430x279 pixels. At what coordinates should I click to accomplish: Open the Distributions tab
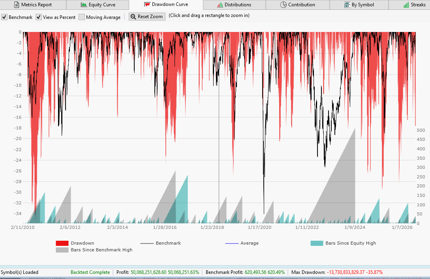[234, 5]
